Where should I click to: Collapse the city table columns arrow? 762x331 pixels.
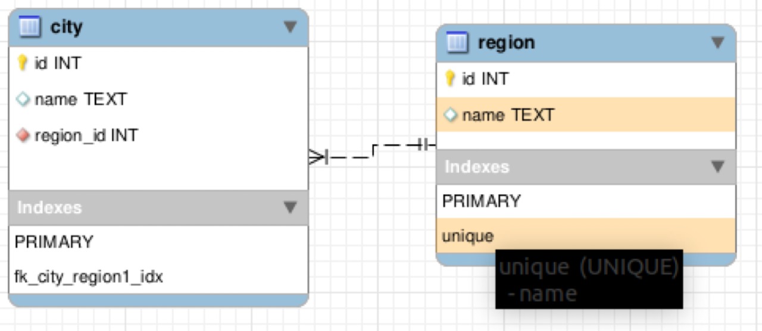click(290, 27)
